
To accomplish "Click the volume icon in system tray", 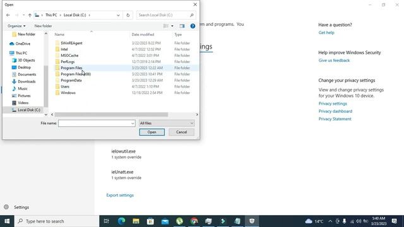I will coord(359,221).
